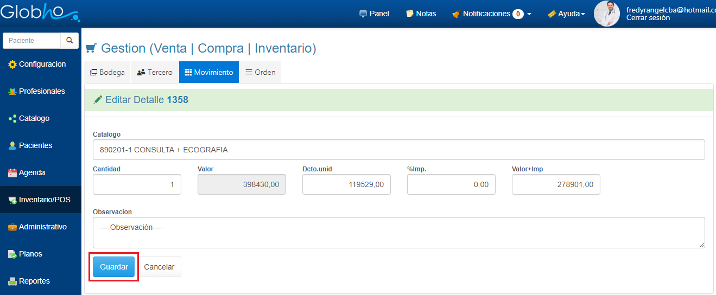
Task: Open the Catalogo sidebar section
Action: click(34, 118)
